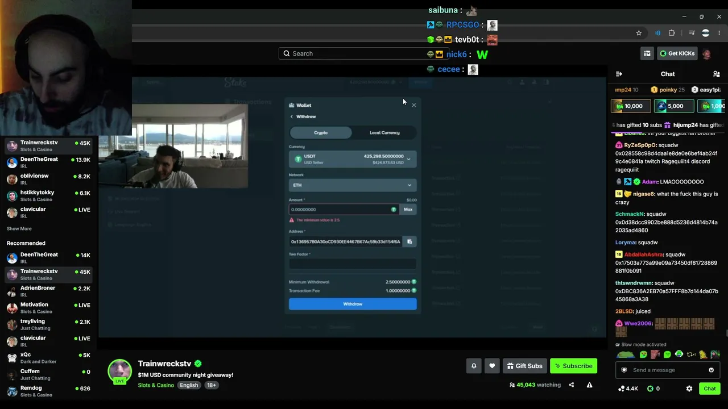Open AdrienBroner's channel
The image size is (728, 409).
click(x=48, y=291)
